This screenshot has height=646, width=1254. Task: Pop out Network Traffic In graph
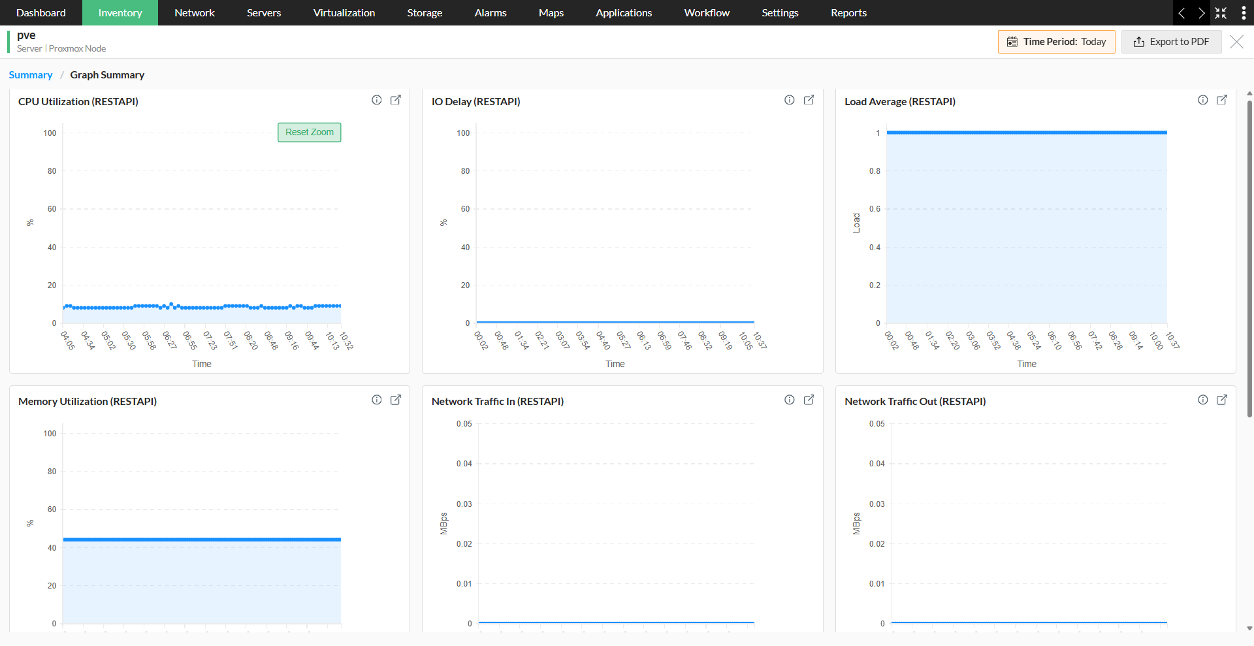pyautogui.click(x=809, y=400)
